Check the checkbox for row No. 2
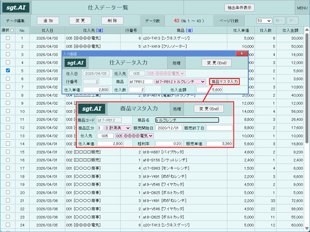Viewport: 310px width, 232px height. (x=8, y=46)
